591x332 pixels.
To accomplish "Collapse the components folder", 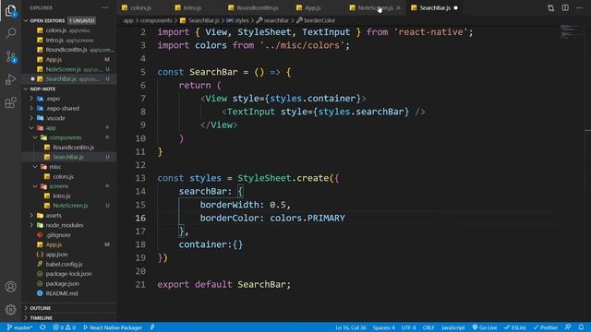I will (x=65, y=137).
